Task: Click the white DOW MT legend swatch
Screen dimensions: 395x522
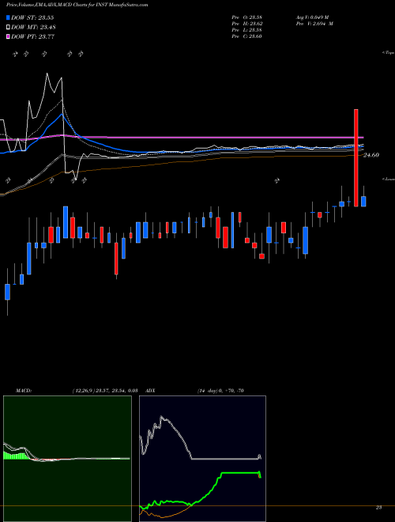Action: [x=9, y=28]
